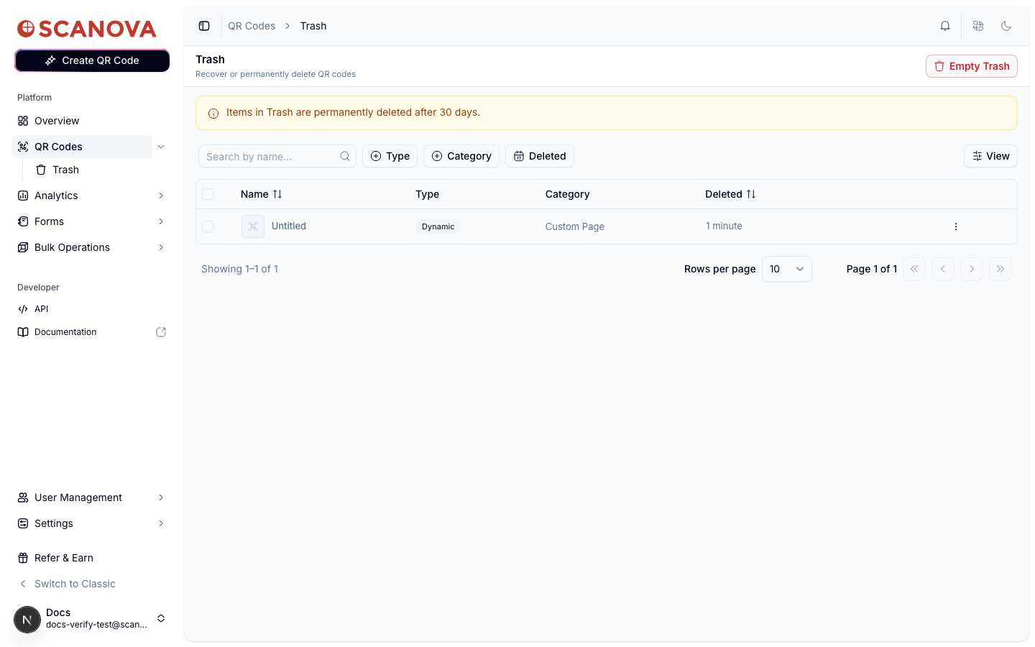The height and width of the screenshot is (647, 1035).
Task: Open external link icon beside Documentation
Action: coord(161,332)
